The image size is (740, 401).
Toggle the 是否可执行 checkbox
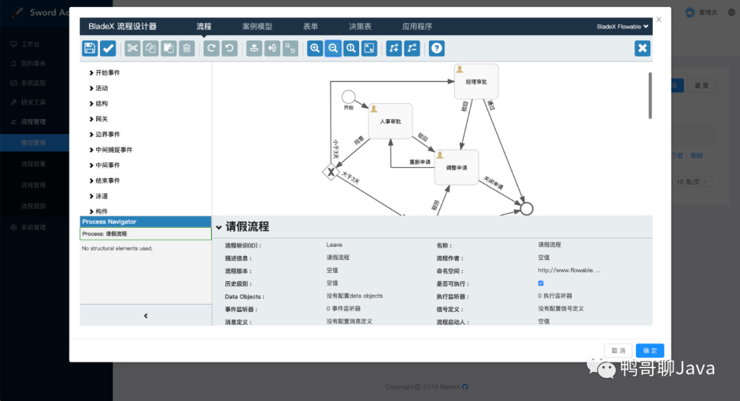click(541, 283)
